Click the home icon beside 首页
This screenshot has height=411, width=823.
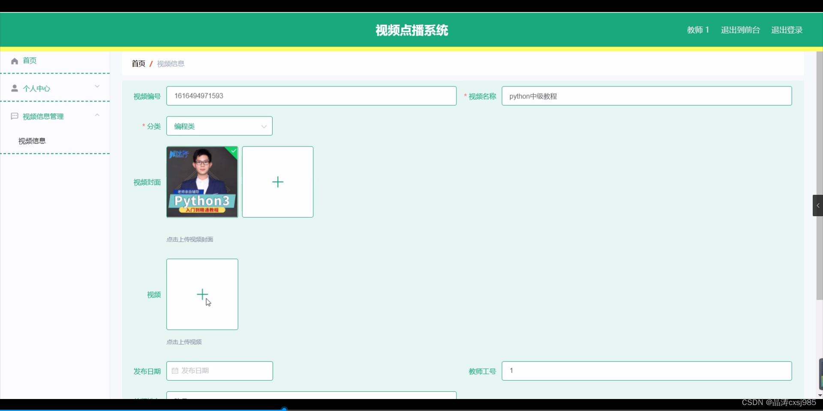(x=14, y=61)
